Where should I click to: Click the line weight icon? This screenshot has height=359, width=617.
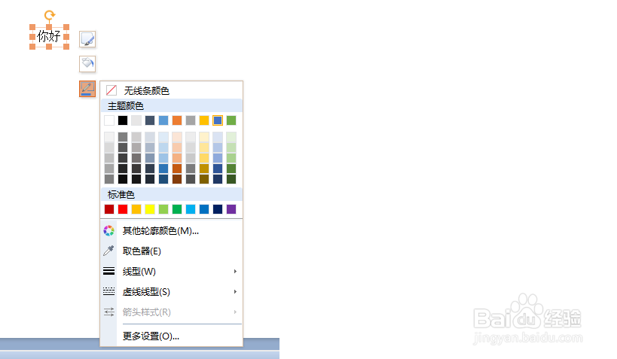click(109, 271)
